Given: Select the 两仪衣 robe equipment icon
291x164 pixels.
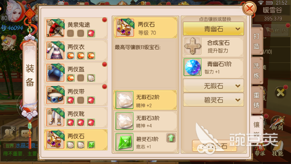Looking at the screenshot, I should pos(55,50).
